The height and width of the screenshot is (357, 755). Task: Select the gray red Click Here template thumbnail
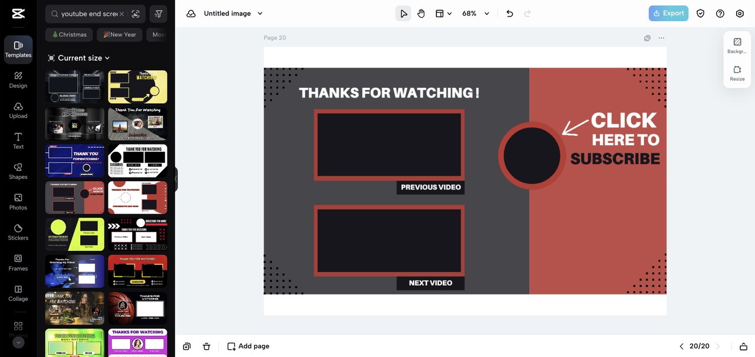tap(75, 197)
